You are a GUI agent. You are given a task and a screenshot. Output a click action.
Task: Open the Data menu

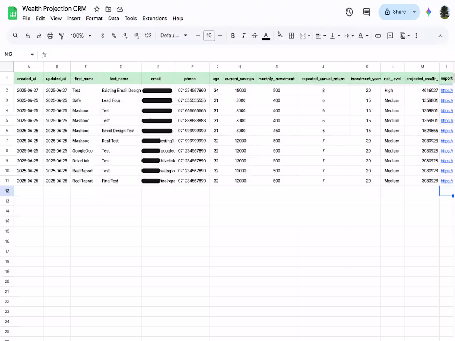pyautogui.click(x=113, y=18)
